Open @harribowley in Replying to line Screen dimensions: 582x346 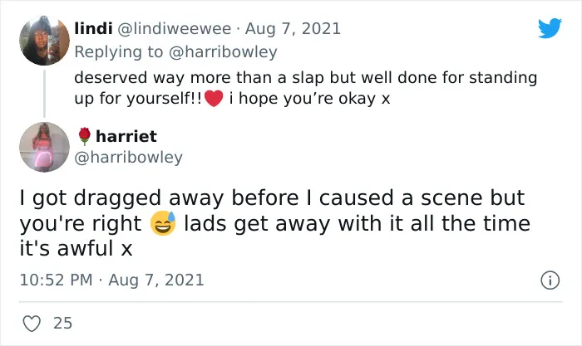point(223,52)
